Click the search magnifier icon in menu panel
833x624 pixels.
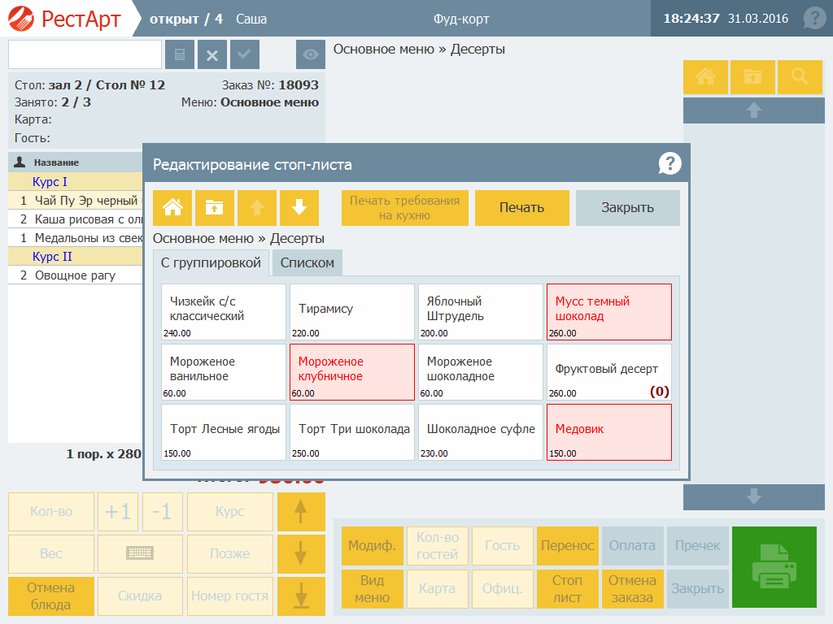pos(800,77)
